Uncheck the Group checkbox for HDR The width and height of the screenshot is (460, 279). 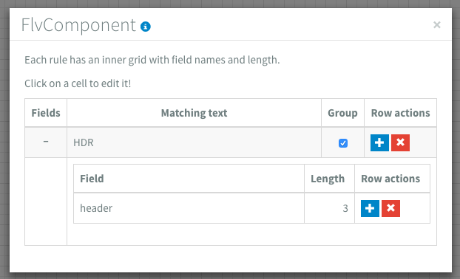pos(343,143)
